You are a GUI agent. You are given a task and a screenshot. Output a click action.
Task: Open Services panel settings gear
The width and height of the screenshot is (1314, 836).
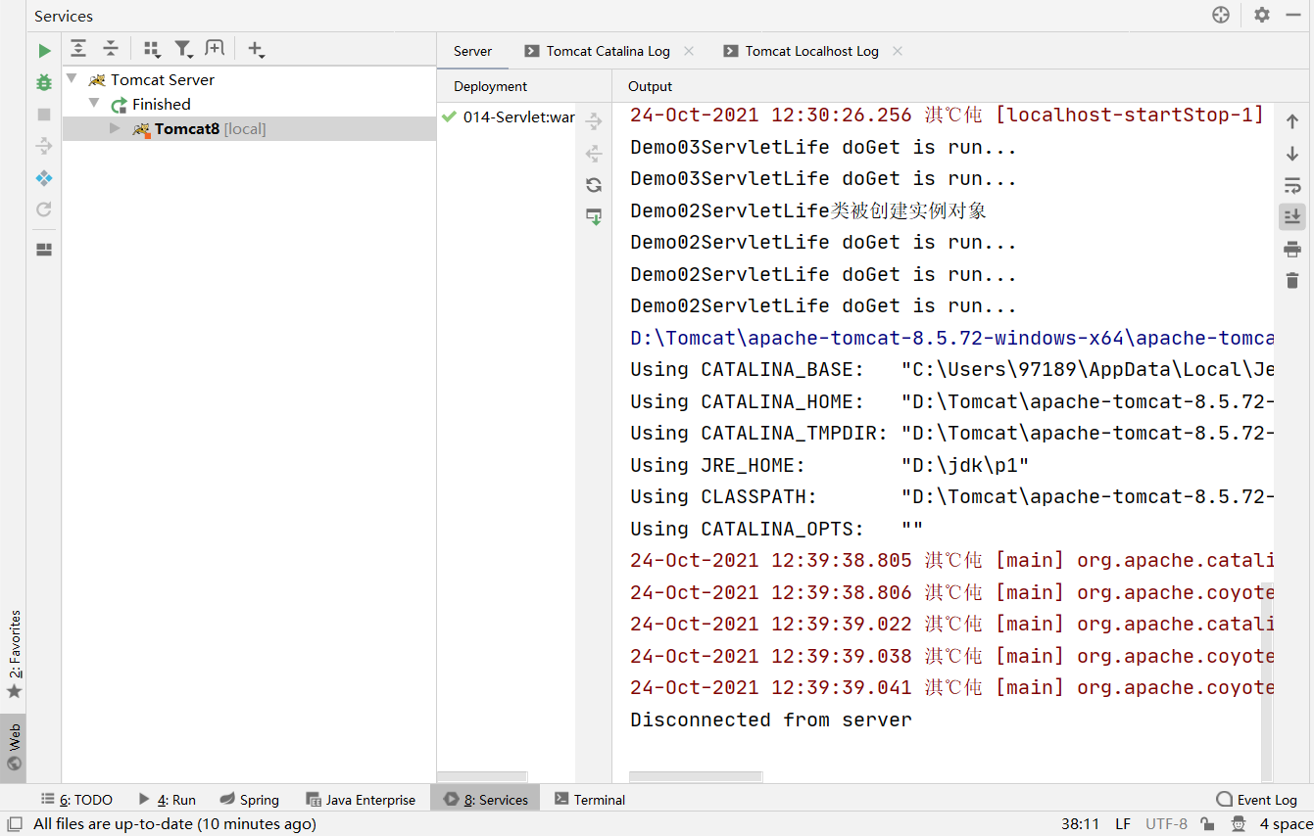tap(1262, 15)
